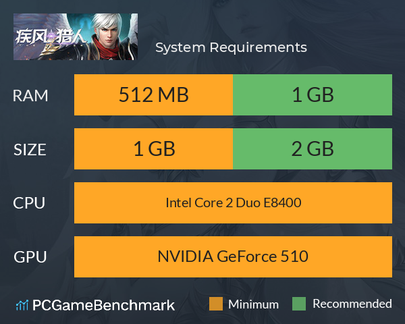Click the 1 GB minimum SIZE bar
Viewport: 405px width, 324px height.
pyautogui.click(x=153, y=148)
